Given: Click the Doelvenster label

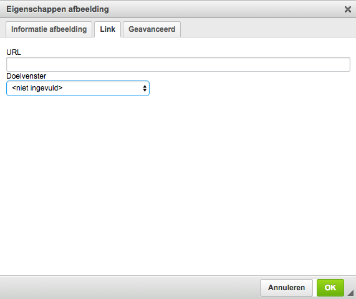Looking at the screenshot, I should point(26,76).
